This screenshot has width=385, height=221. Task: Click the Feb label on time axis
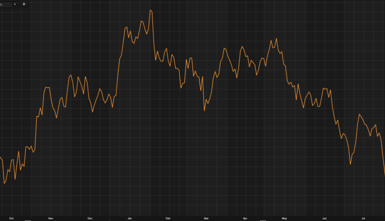coord(168,218)
